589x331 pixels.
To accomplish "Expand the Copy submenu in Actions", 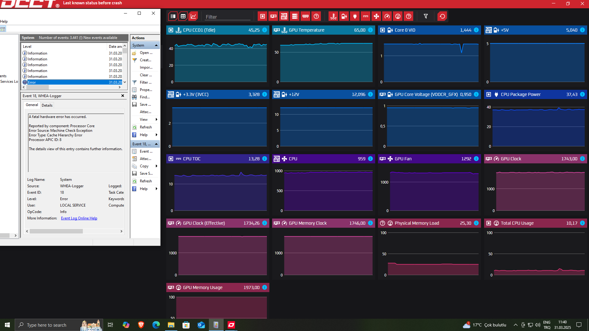I will [156, 166].
